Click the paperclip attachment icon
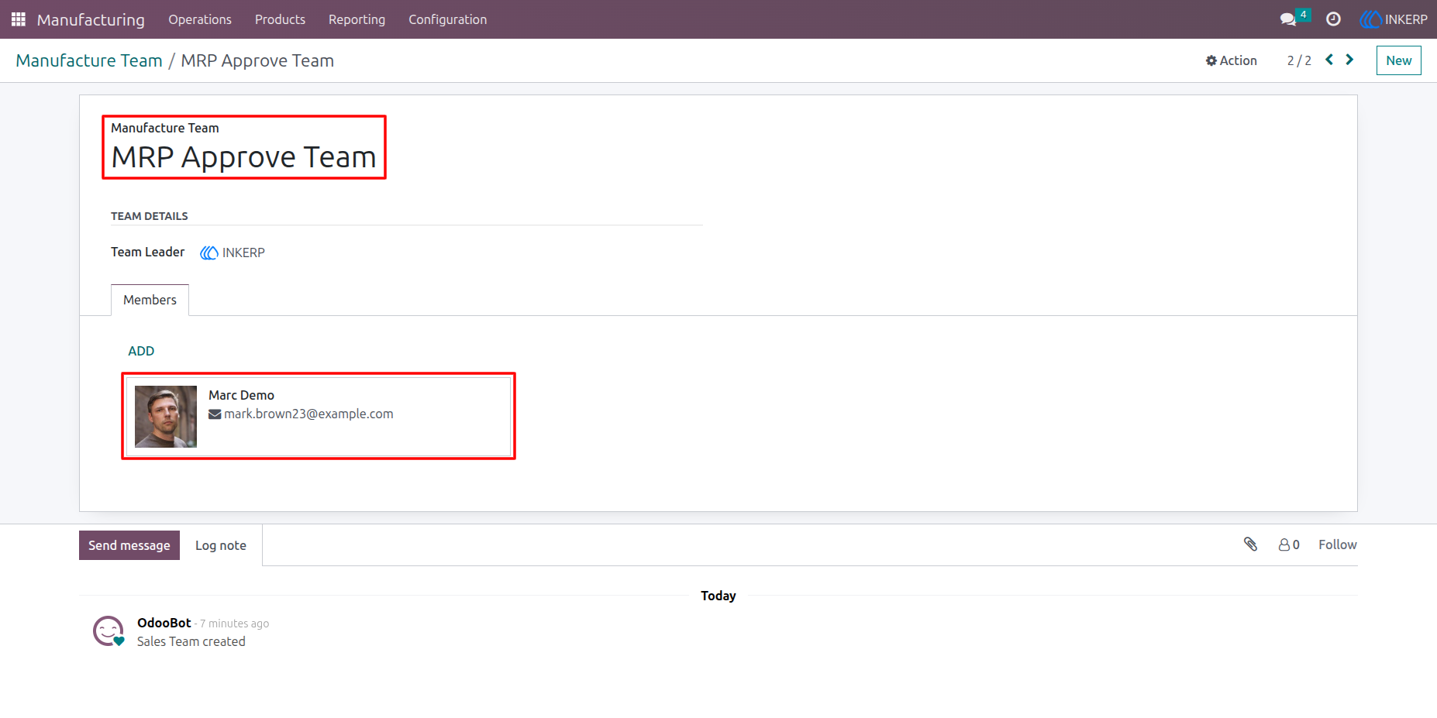 pyautogui.click(x=1250, y=545)
